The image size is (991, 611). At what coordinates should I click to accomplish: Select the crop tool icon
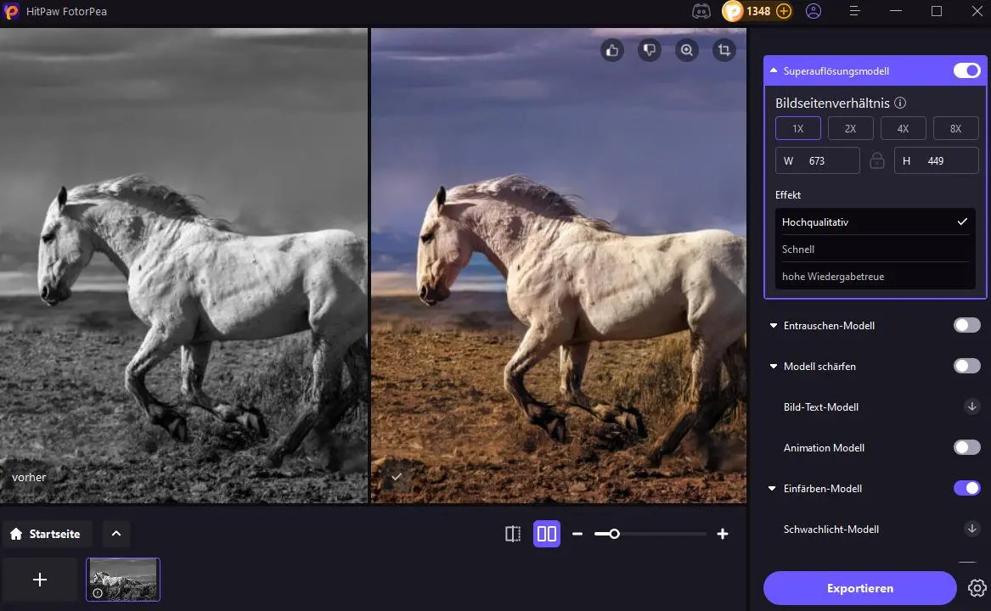(724, 51)
